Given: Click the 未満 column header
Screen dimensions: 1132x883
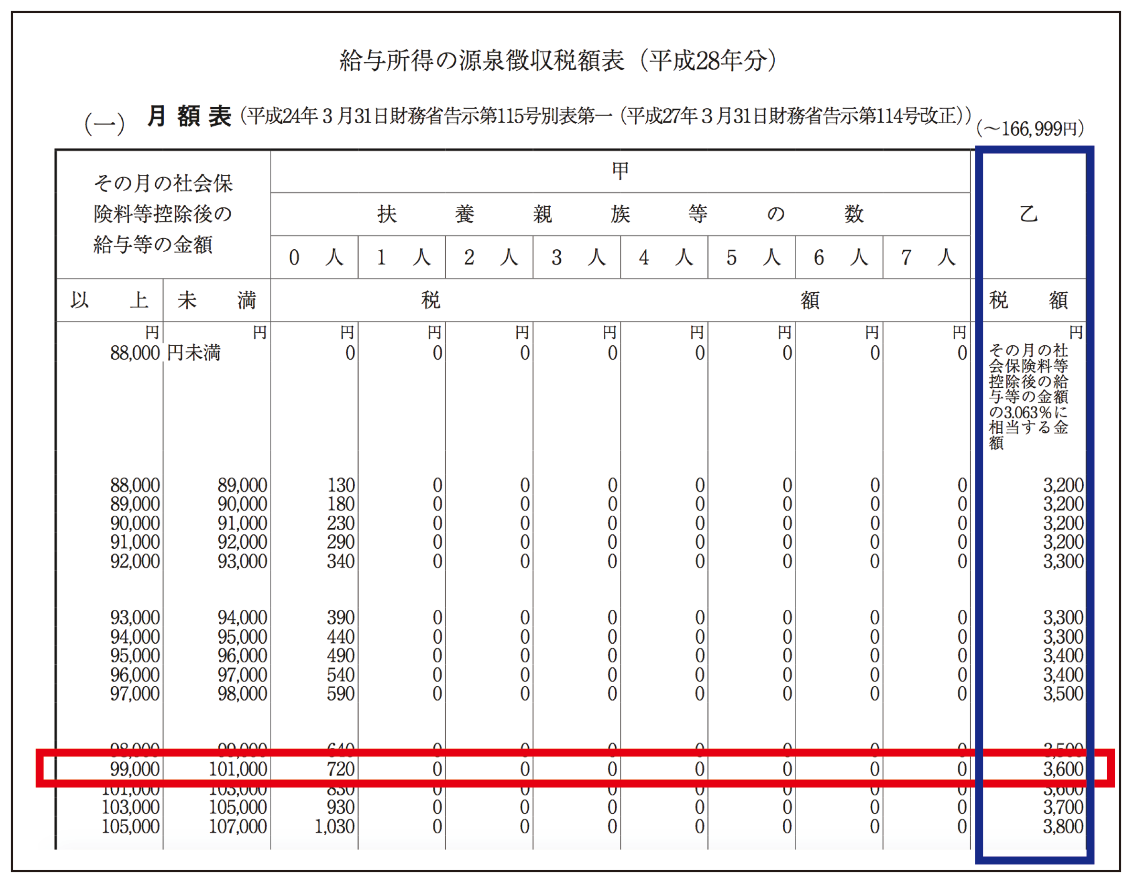Looking at the screenshot, I should click(217, 300).
